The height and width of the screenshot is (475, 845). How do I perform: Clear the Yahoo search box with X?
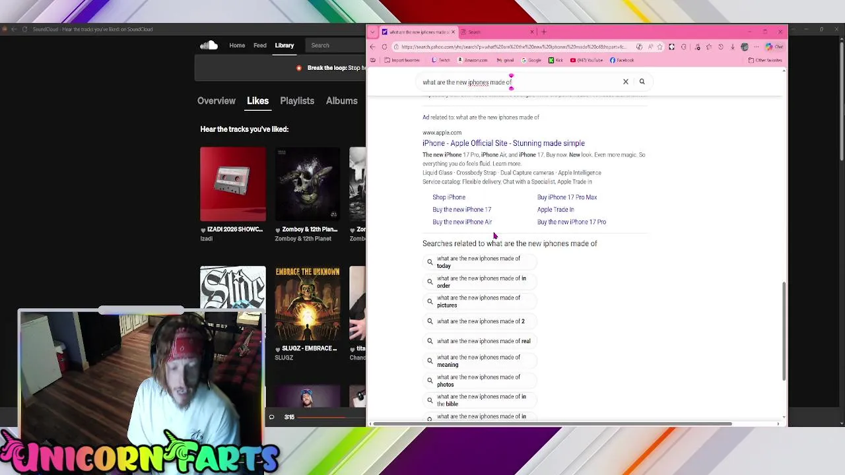626,82
